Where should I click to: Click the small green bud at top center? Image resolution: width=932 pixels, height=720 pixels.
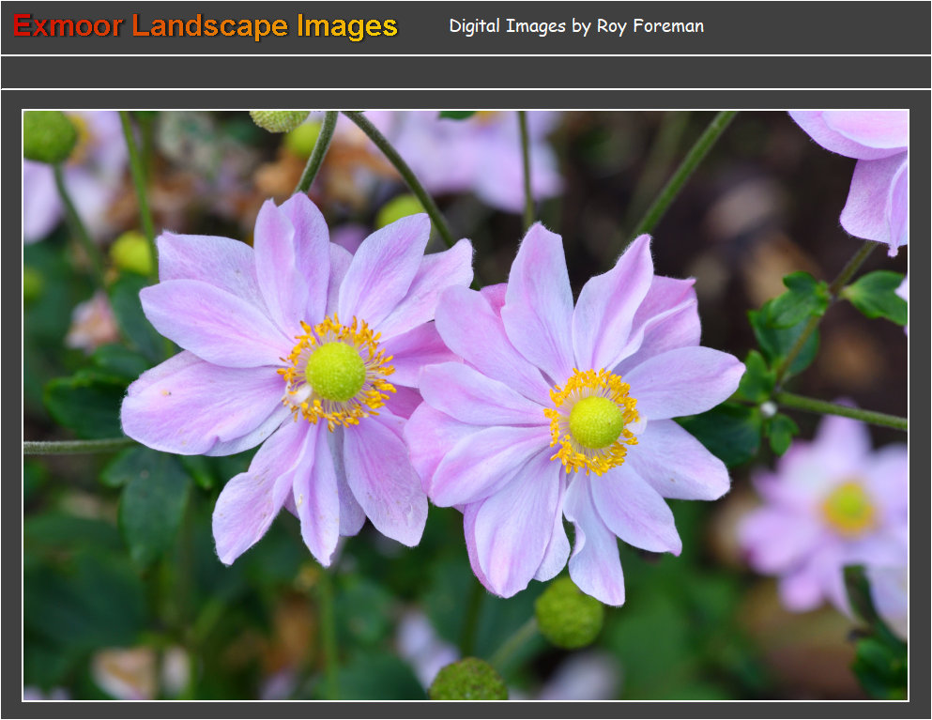pos(279,120)
